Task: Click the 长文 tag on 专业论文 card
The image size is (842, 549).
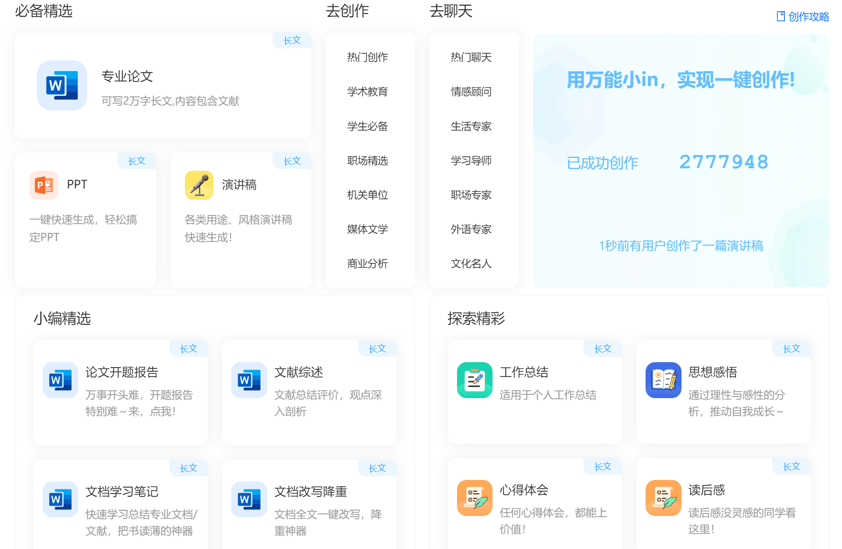Action: (x=292, y=40)
